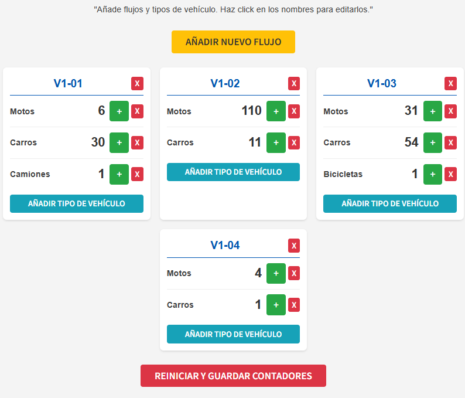Increment Carros count in V1-03
The height and width of the screenshot is (398, 465).
pos(433,142)
